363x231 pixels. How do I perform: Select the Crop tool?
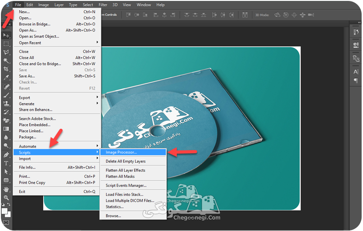tap(6, 69)
